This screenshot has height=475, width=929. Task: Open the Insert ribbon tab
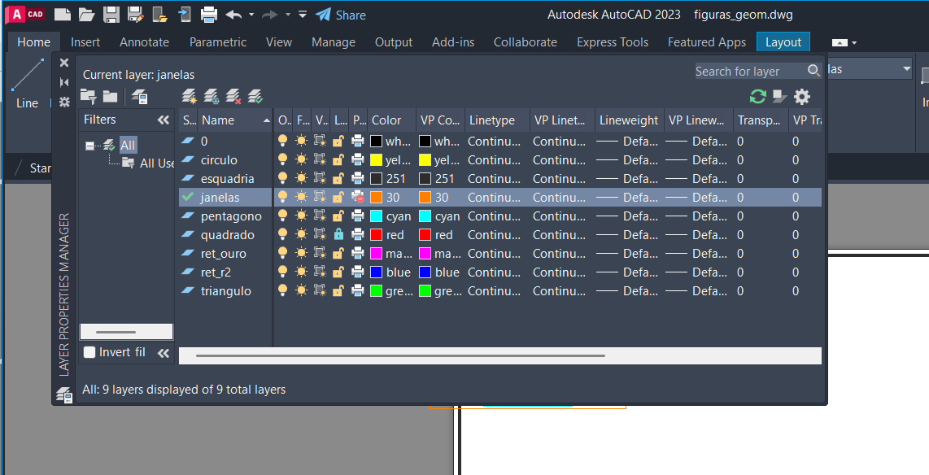(x=85, y=42)
